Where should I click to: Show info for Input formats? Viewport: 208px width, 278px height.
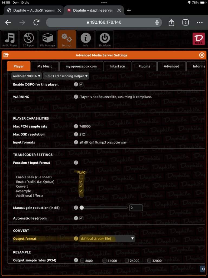[76, 142]
